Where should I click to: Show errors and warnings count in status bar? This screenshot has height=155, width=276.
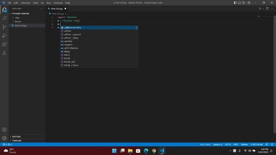click(7, 144)
